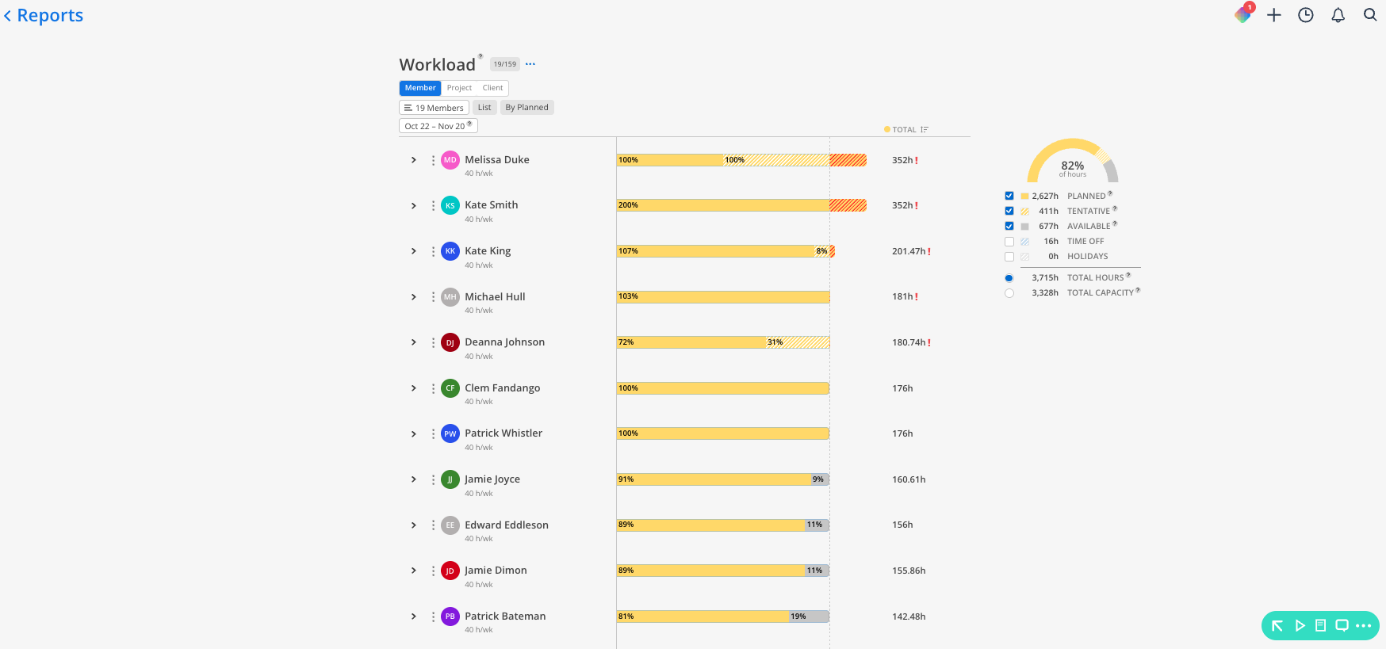Open the clock time tracking icon
This screenshot has width=1386, height=649.
(1306, 15)
